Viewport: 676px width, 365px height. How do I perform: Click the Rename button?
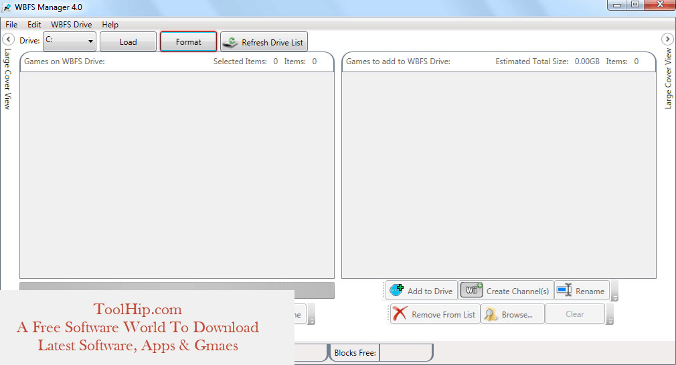pos(582,291)
